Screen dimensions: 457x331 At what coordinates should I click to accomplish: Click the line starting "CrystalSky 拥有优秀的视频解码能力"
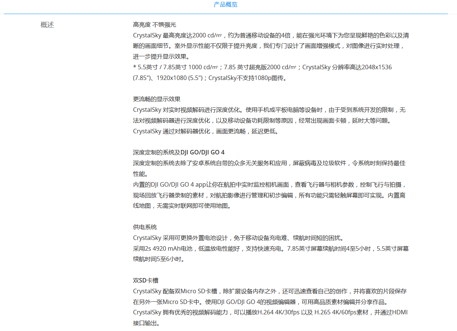tap(270, 312)
